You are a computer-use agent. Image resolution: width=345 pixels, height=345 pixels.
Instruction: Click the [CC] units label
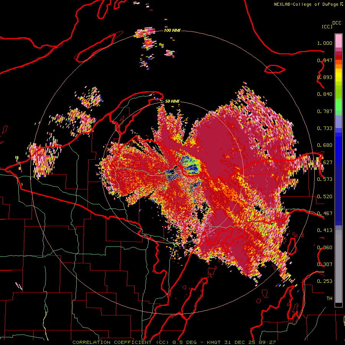[x=327, y=26]
